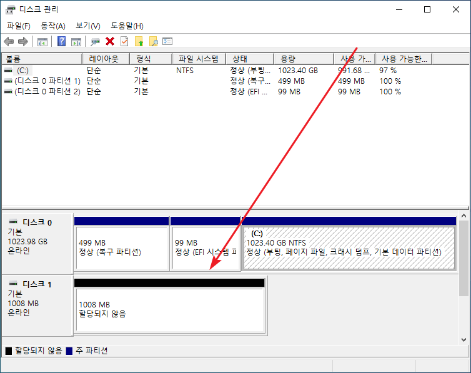Screen dimensions: 471x373
Task: Click the disk pane scrollbar up arrow
Action: [x=464, y=216]
